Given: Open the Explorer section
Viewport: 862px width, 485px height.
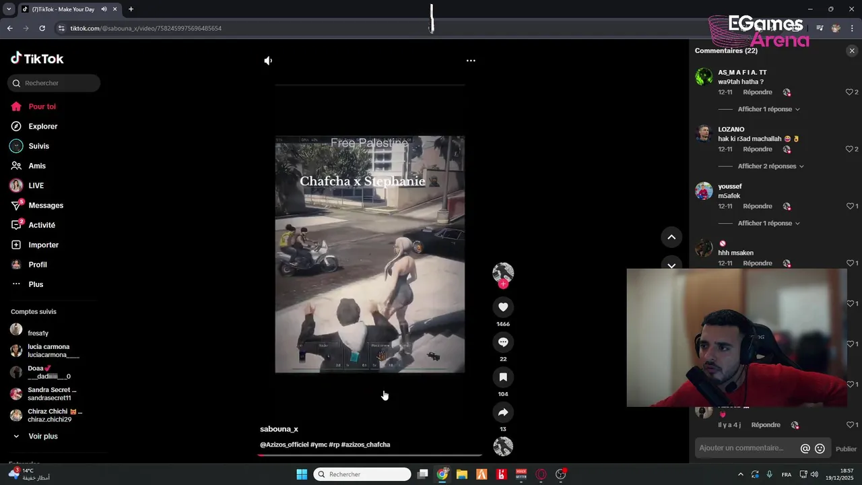Looking at the screenshot, I should coord(42,126).
